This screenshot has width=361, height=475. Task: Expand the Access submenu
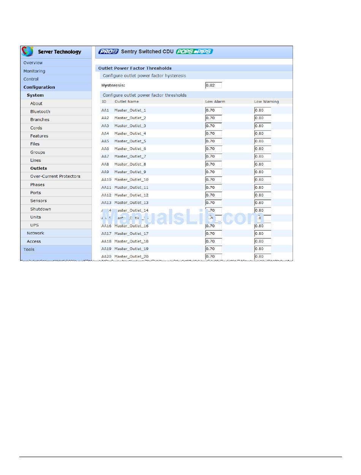[x=34, y=241]
